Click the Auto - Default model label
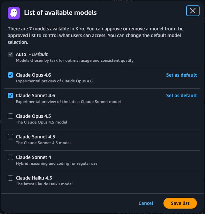Image resolution: width=205 pixels, height=214 pixels. (32, 54)
